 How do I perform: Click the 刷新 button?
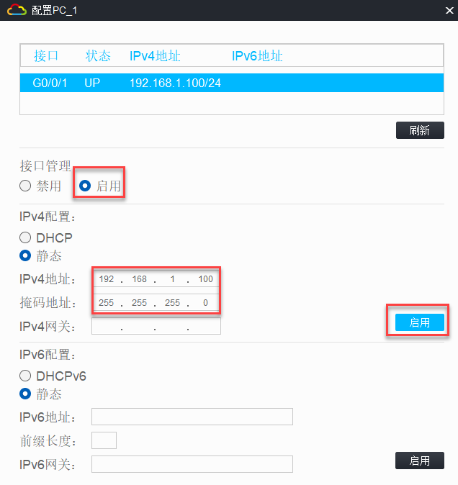pos(419,130)
